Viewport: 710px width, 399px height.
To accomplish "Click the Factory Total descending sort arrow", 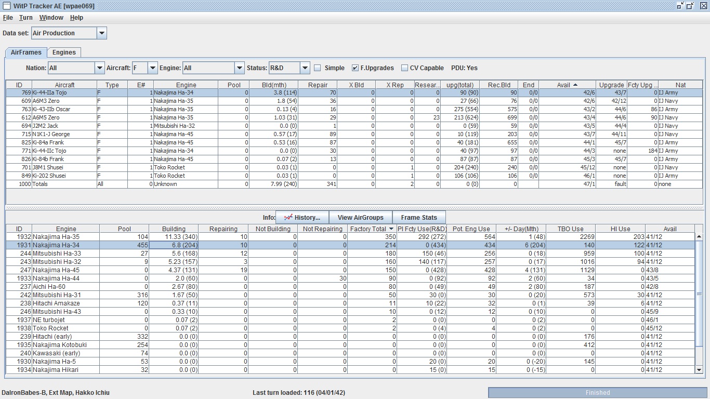I will [391, 229].
